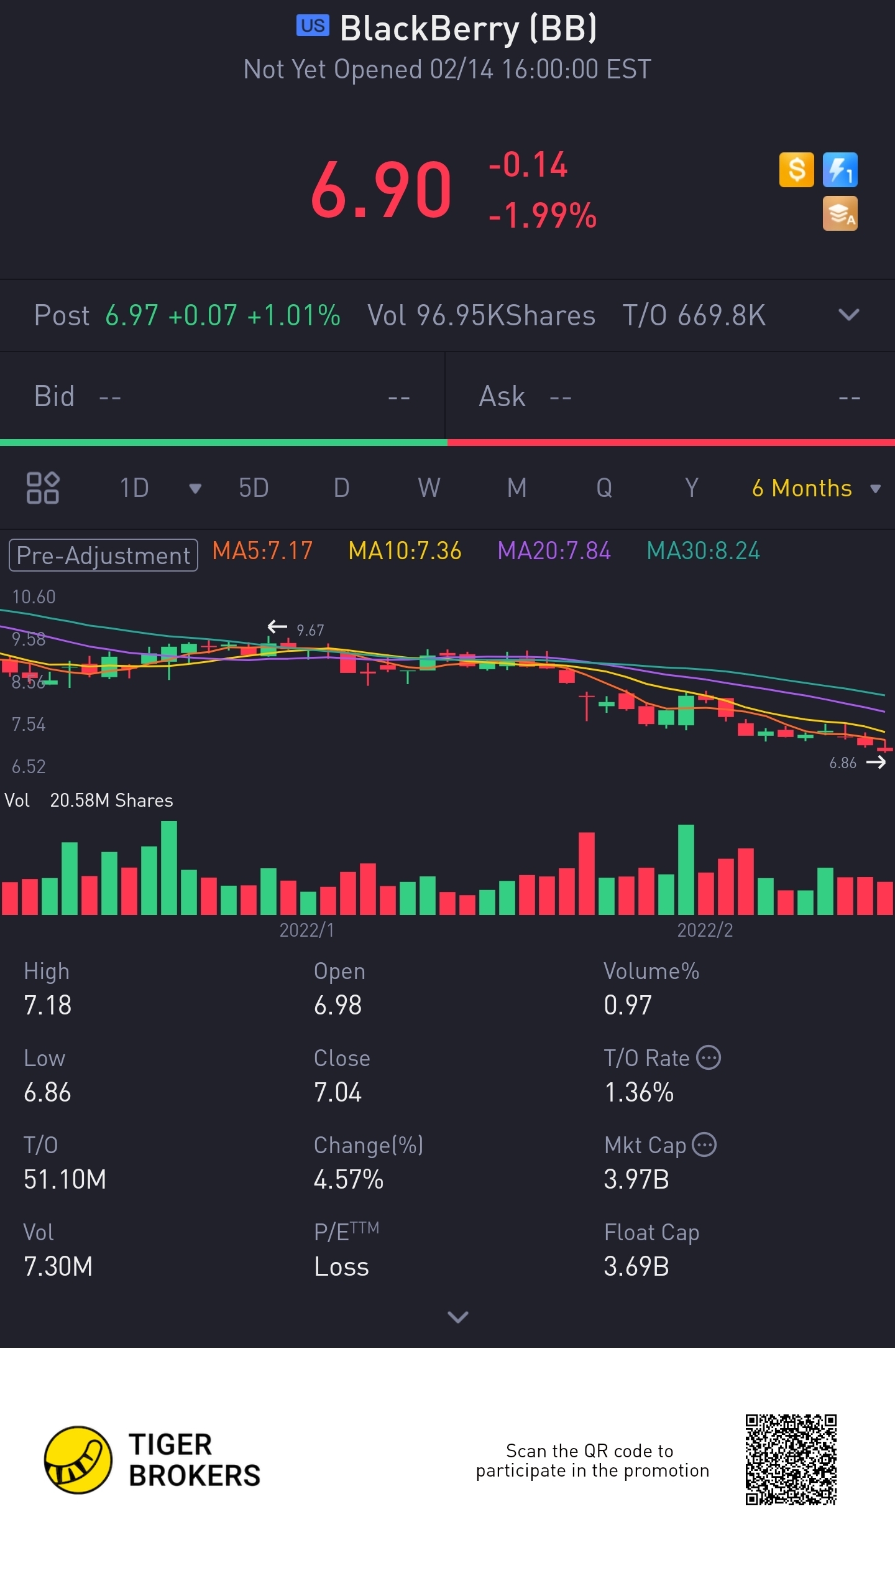
Task: Expand the post-market details chevron
Action: (848, 315)
